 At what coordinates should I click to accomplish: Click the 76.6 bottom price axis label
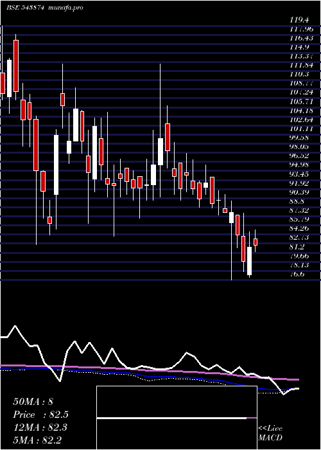(297, 274)
